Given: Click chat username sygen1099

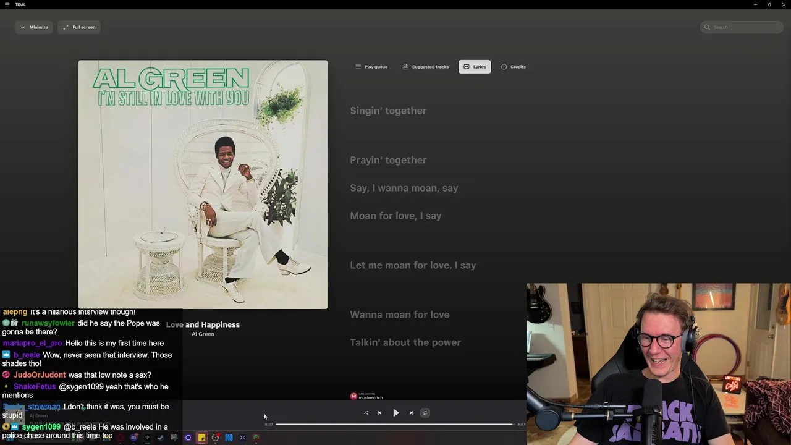Looking at the screenshot, I should pos(41,427).
